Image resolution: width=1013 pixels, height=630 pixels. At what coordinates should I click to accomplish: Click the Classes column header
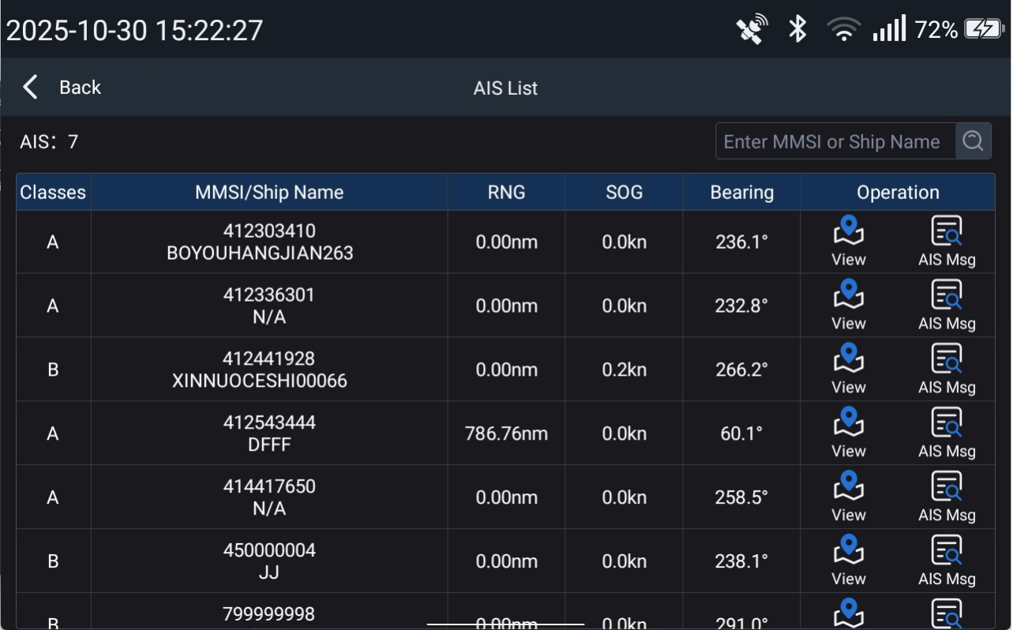pyautogui.click(x=53, y=193)
